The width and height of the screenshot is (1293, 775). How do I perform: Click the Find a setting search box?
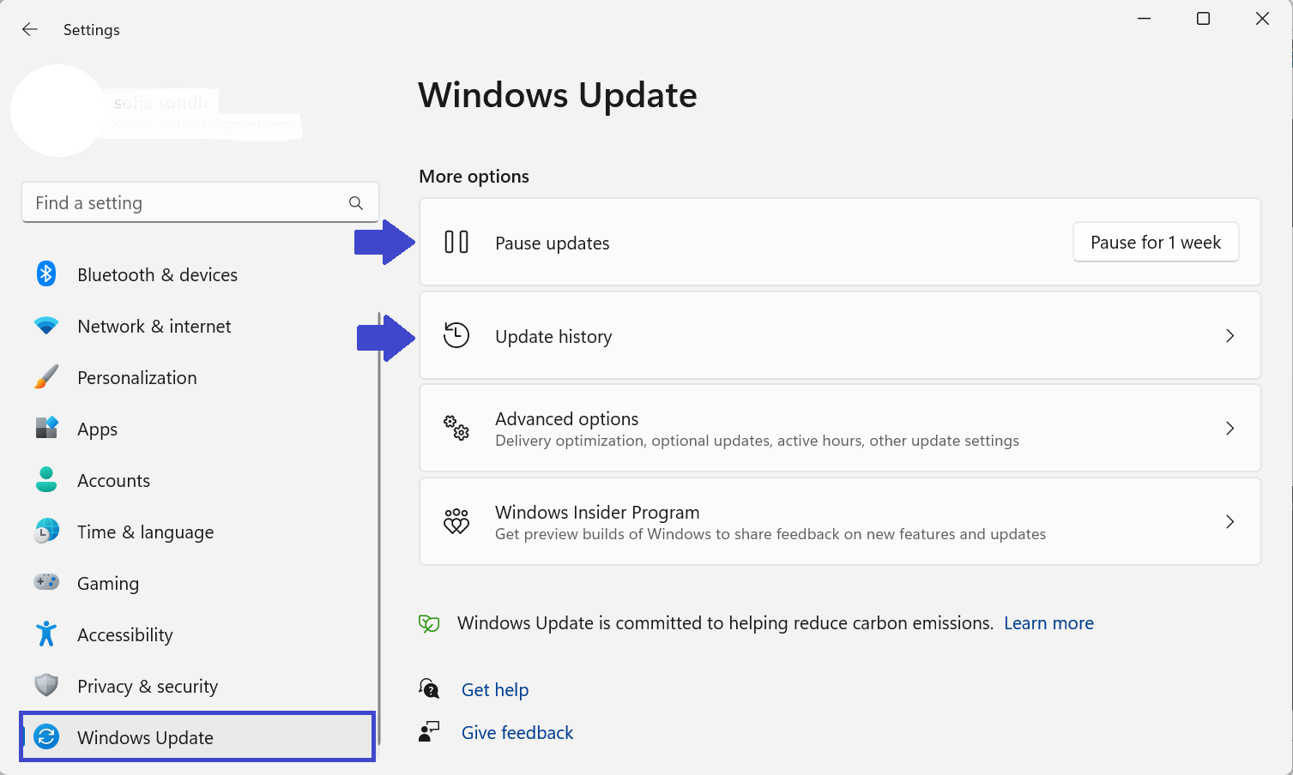[200, 202]
